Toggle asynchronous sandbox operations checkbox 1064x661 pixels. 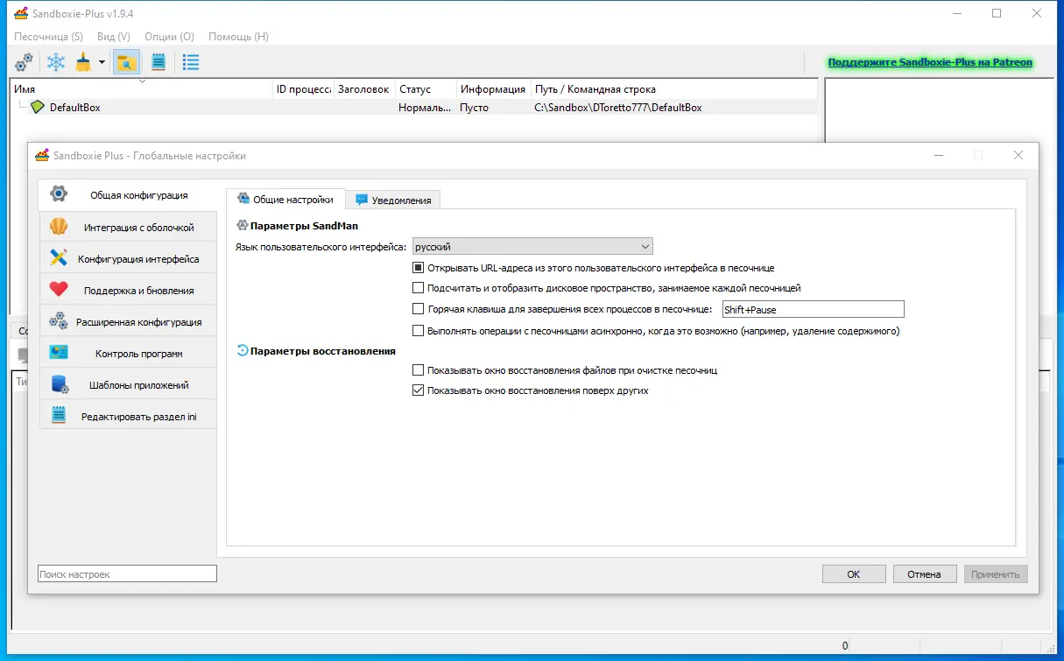click(418, 331)
